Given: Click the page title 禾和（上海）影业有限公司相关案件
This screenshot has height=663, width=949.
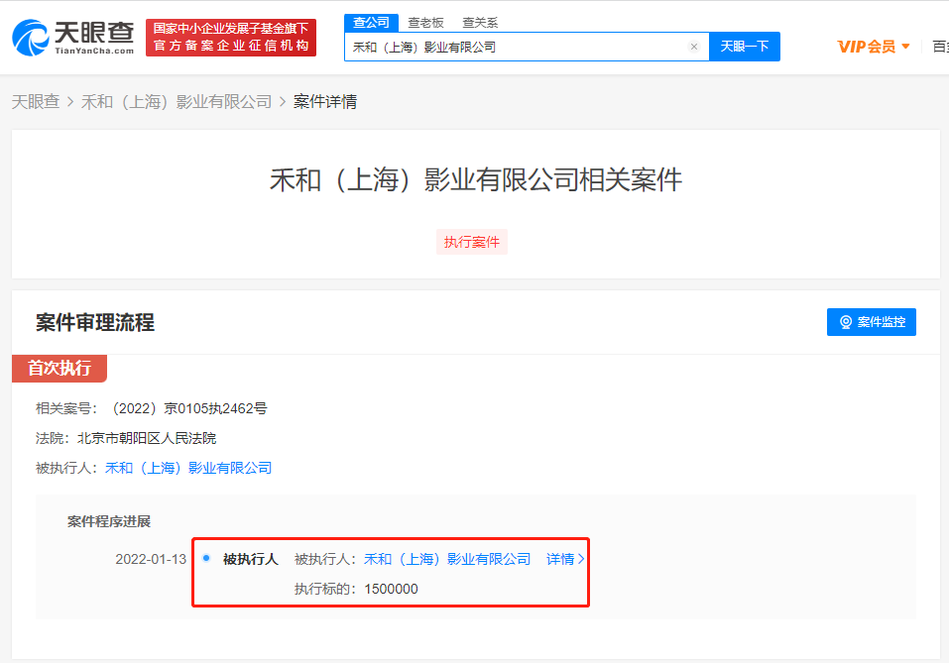Looking at the screenshot, I should pyautogui.click(x=476, y=179).
